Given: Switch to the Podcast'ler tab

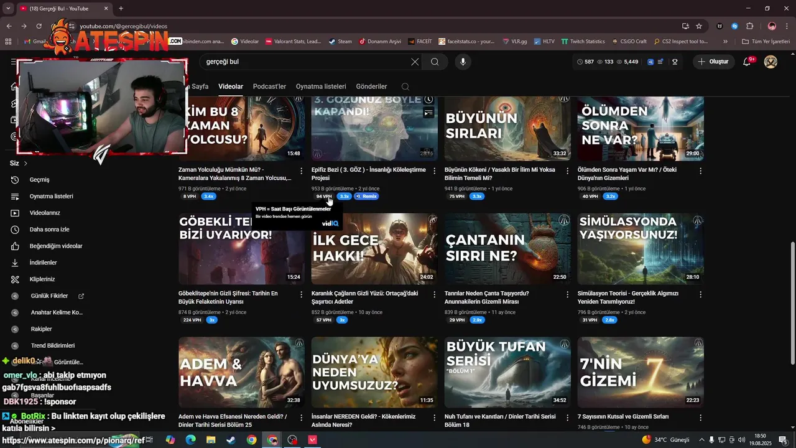Looking at the screenshot, I should click(269, 86).
